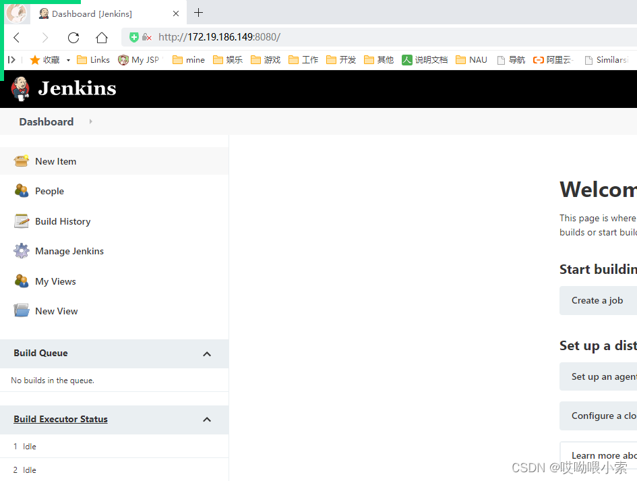The width and height of the screenshot is (637, 481).
Task: Open My Views link
Action: coord(56,281)
